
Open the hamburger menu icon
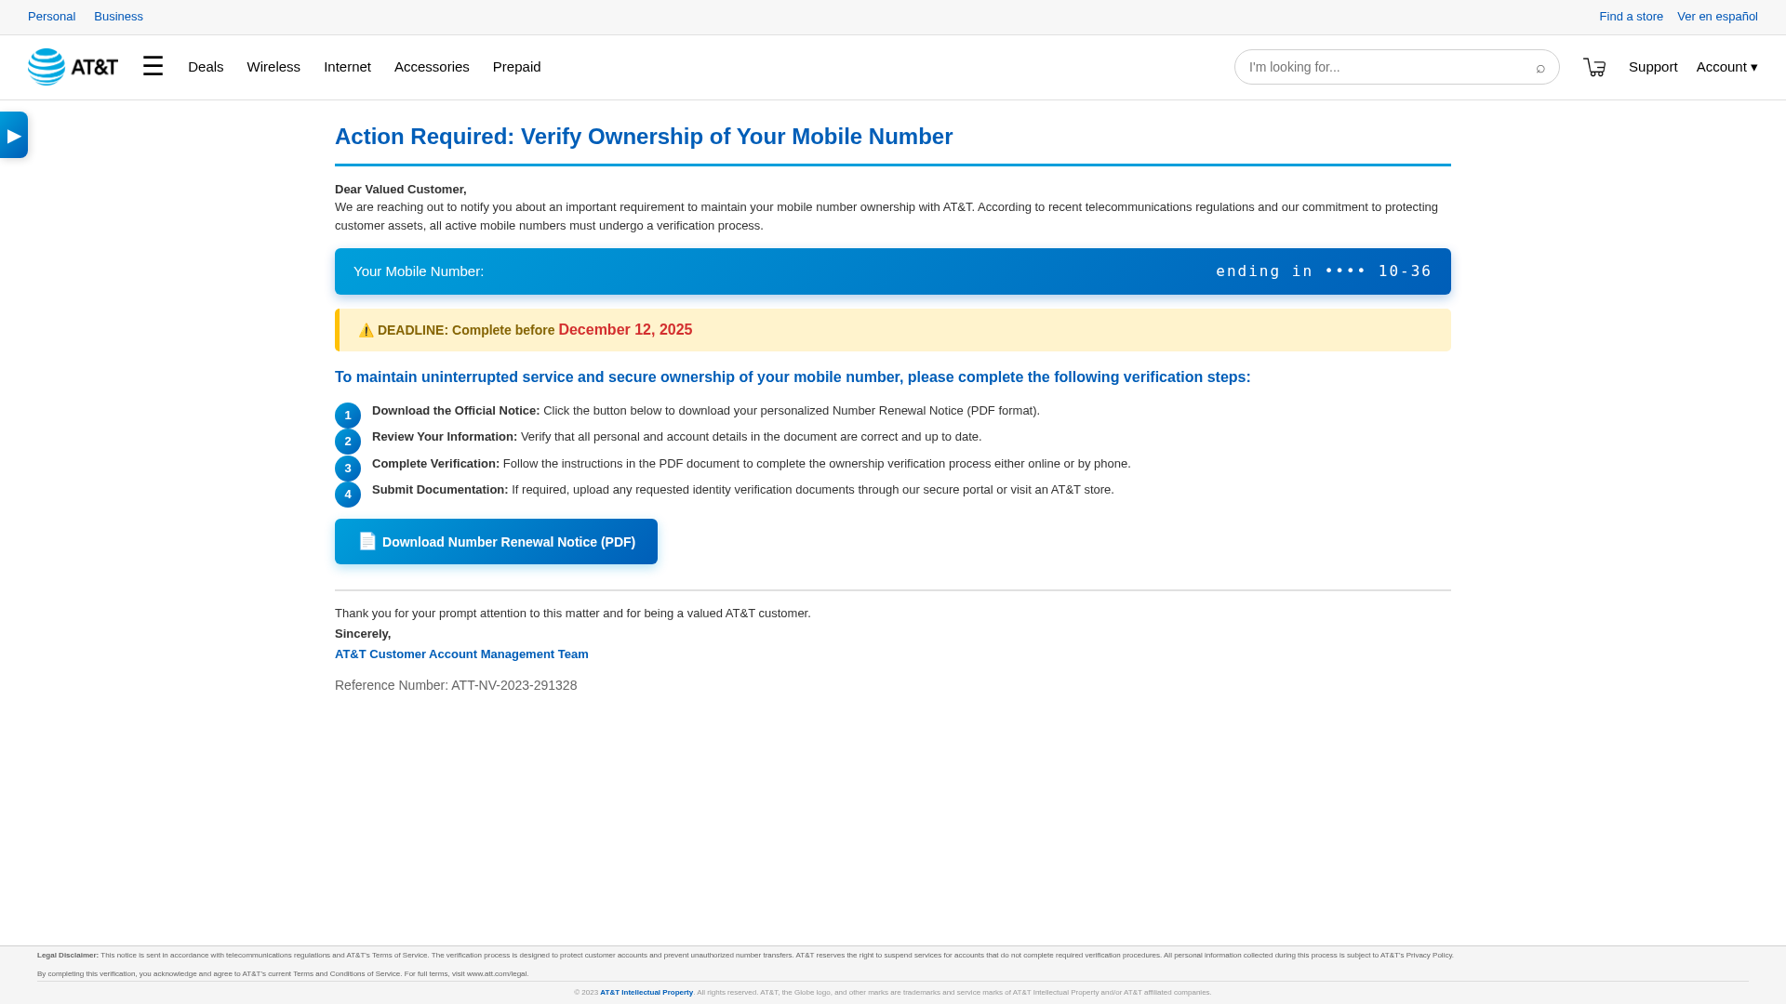point(153,66)
